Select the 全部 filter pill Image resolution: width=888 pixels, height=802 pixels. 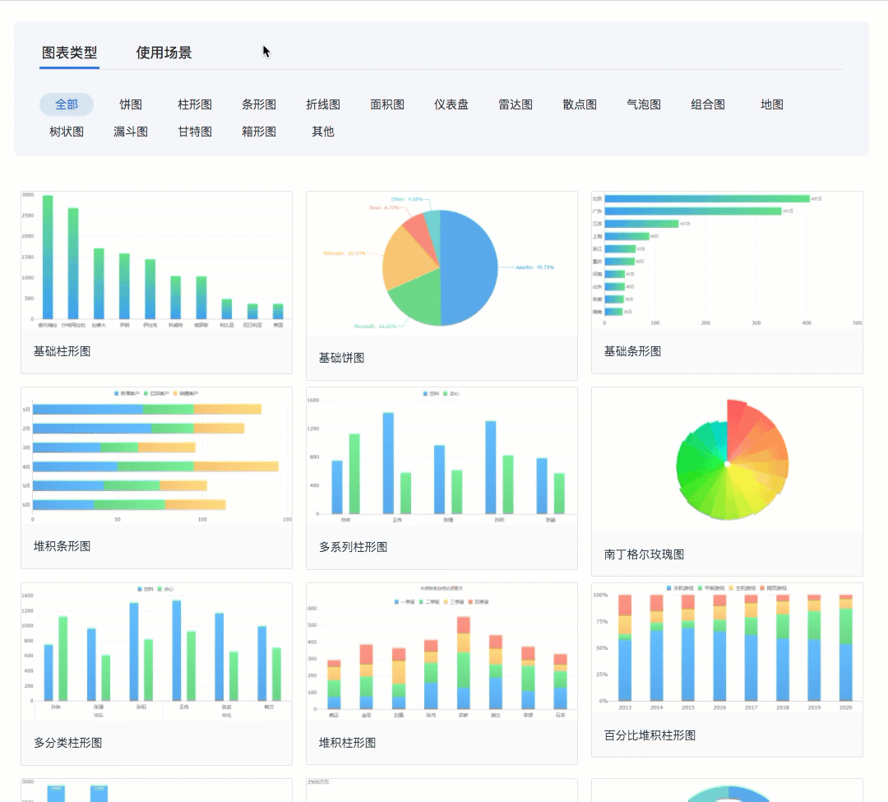pyautogui.click(x=67, y=104)
